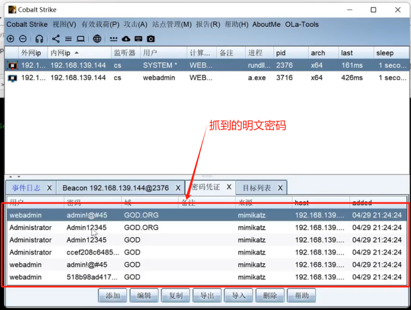Open the 有效载荷(P) menu
The height and width of the screenshot is (310, 411).
coord(100,24)
